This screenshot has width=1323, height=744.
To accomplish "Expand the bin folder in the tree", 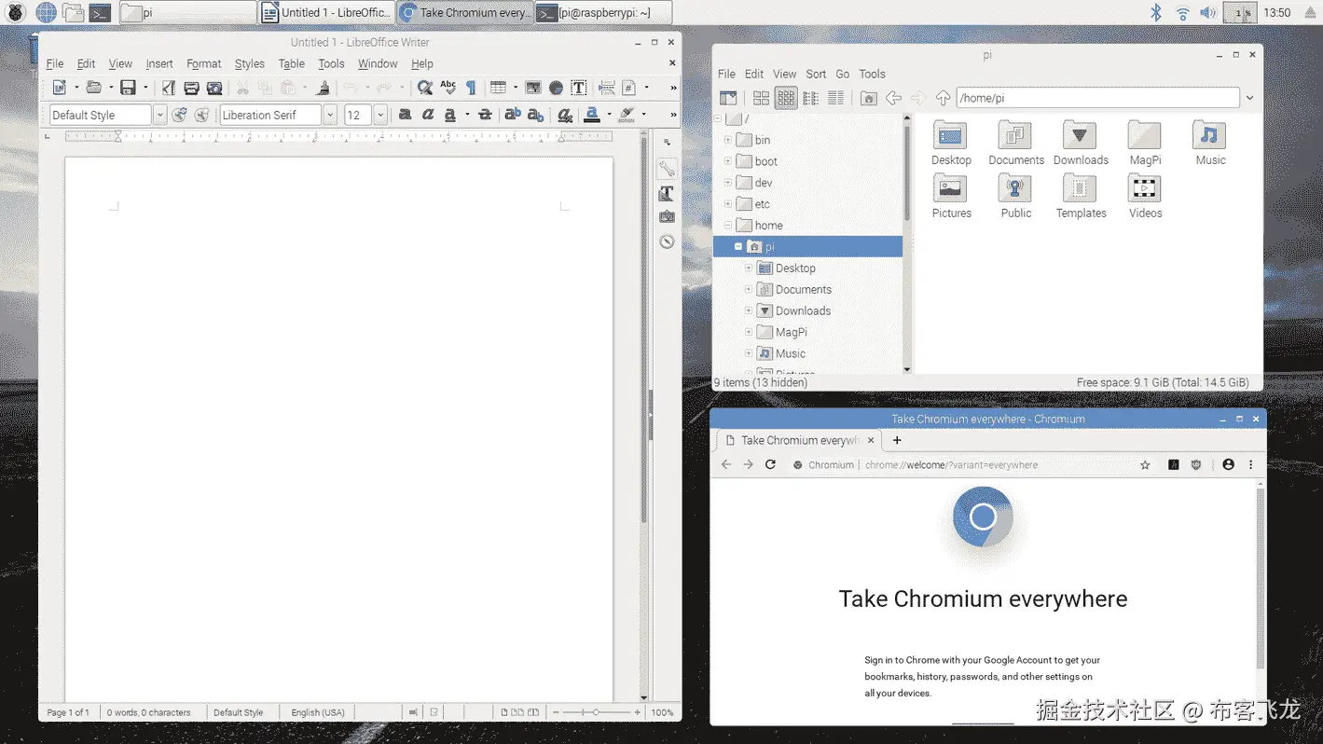I will (x=728, y=140).
